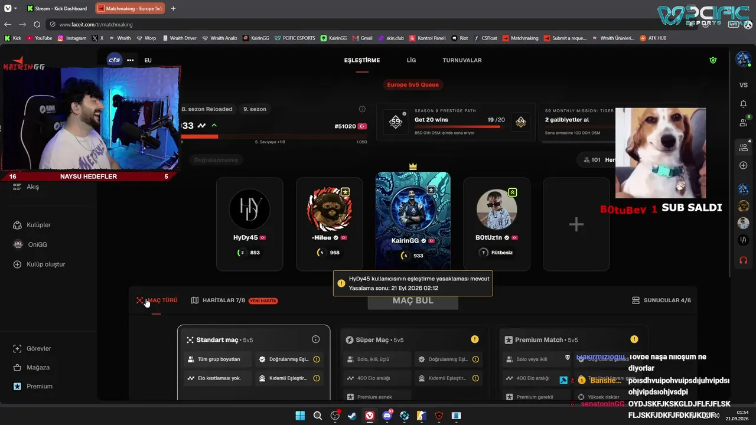Open a new browser tab with plus

tap(173, 8)
